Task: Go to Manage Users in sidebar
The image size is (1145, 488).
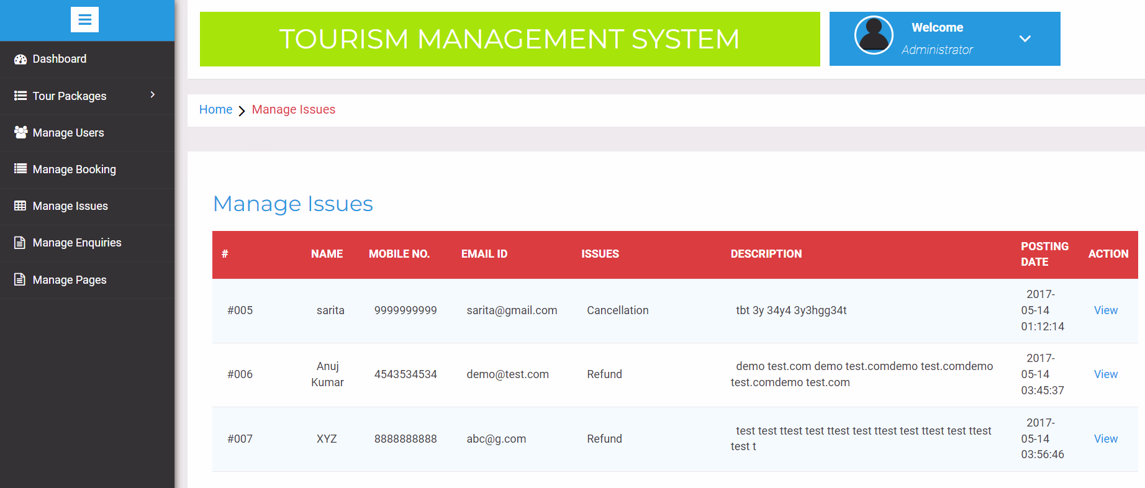Action: tap(87, 133)
